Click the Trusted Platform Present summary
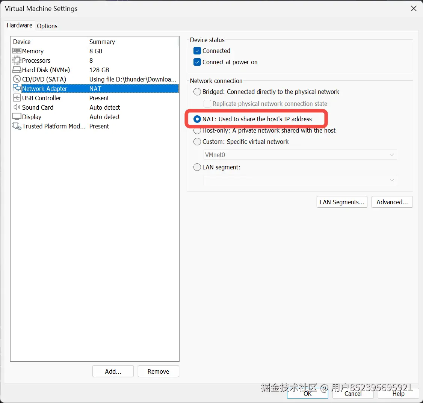423x403 pixels. pyautogui.click(x=99, y=126)
